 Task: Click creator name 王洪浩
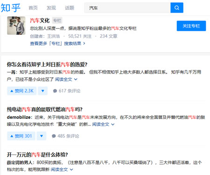click(x=53, y=36)
